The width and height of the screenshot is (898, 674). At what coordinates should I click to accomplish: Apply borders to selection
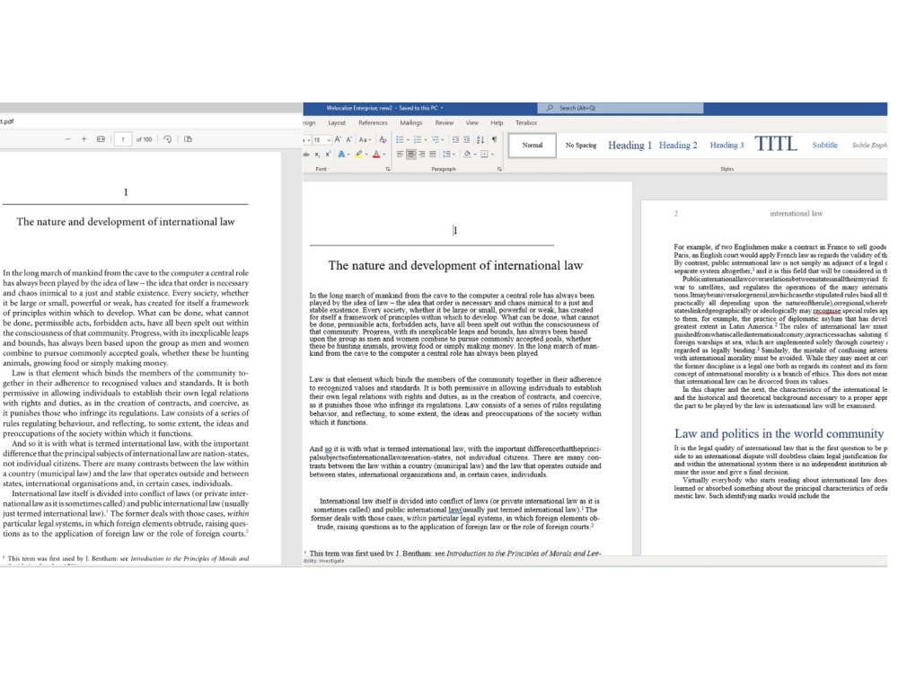(x=485, y=155)
